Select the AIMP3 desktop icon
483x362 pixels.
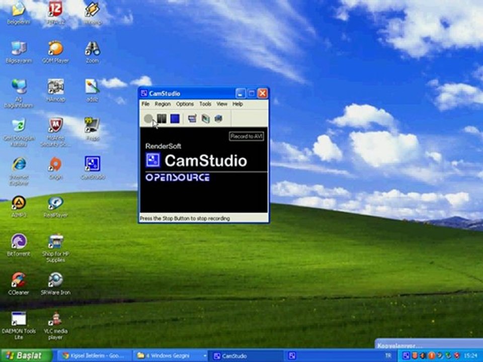[x=19, y=207]
